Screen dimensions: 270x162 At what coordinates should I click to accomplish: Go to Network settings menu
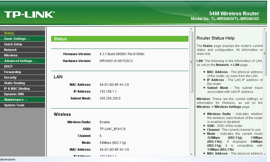click(x=10, y=50)
